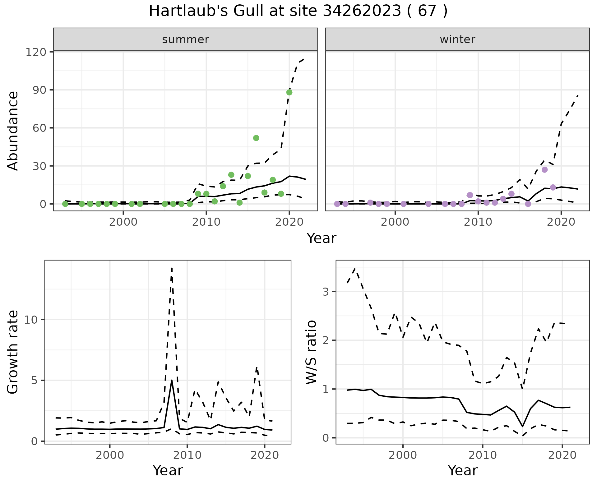Viewport: 597px width, 485px height.
Task: Click the W/S ratio minimum dip near 2015
Action: point(522,426)
